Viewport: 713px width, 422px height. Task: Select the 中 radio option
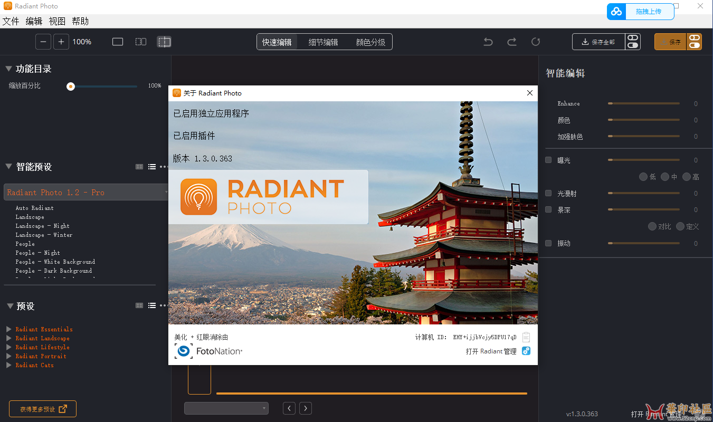point(665,177)
